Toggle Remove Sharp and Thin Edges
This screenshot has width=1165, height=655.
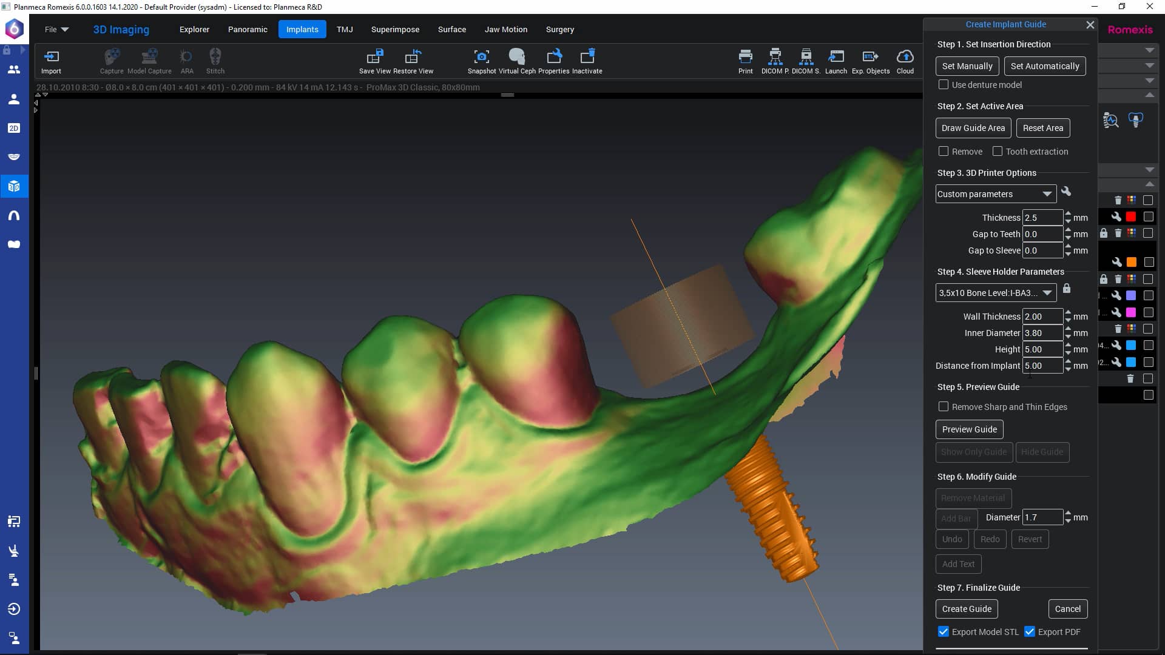coord(944,407)
